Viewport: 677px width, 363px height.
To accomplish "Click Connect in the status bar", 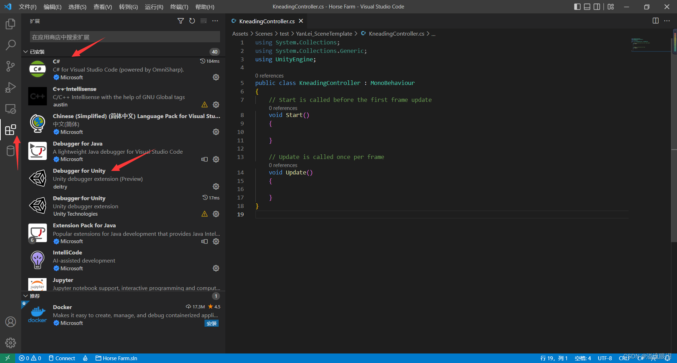I will point(62,358).
